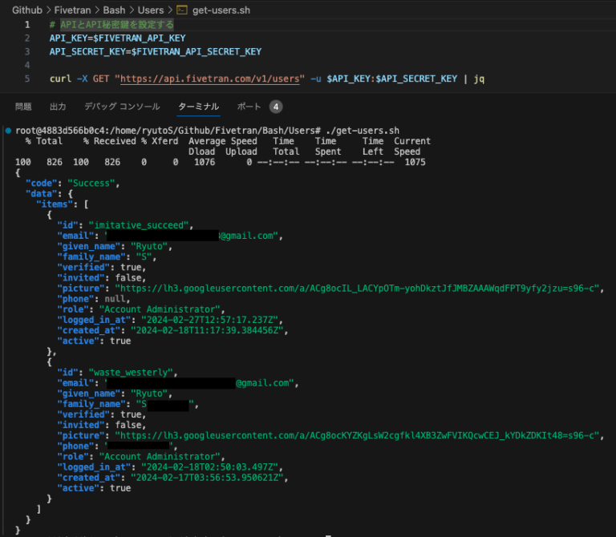The width and height of the screenshot is (616, 537).
Task: Click line number 1 in the gutter
Action: click(x=27, y=25)
